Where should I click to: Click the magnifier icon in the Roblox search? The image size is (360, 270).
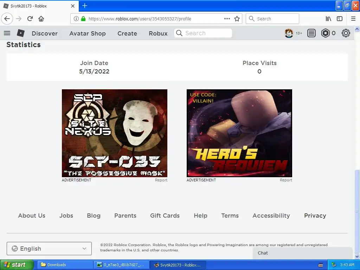[179, 33]
